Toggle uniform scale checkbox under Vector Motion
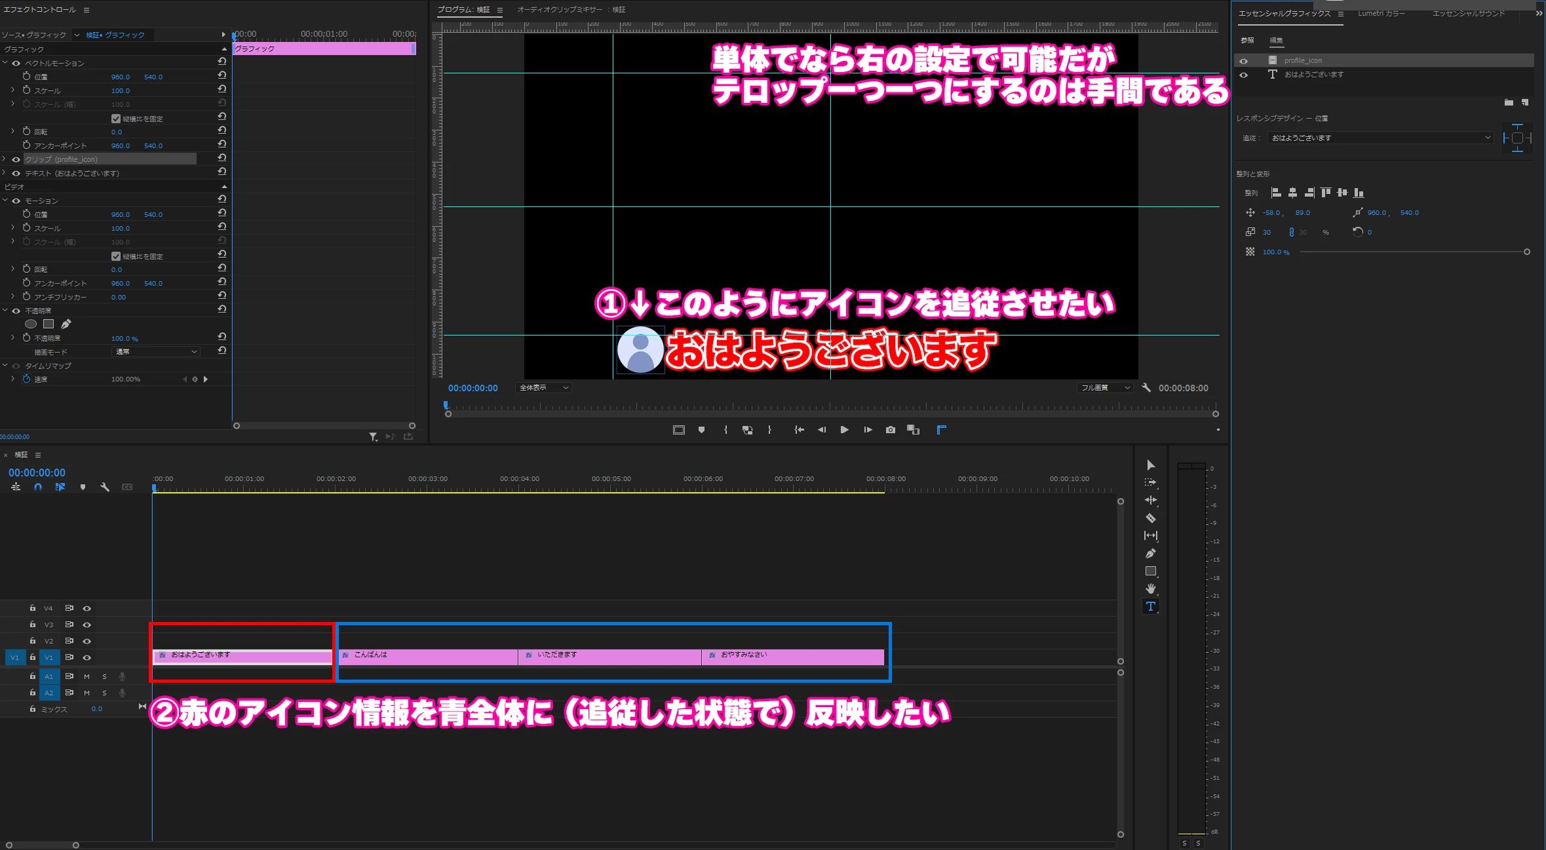The height and width of the screenshot is (850, 1546). click(116, 119)
